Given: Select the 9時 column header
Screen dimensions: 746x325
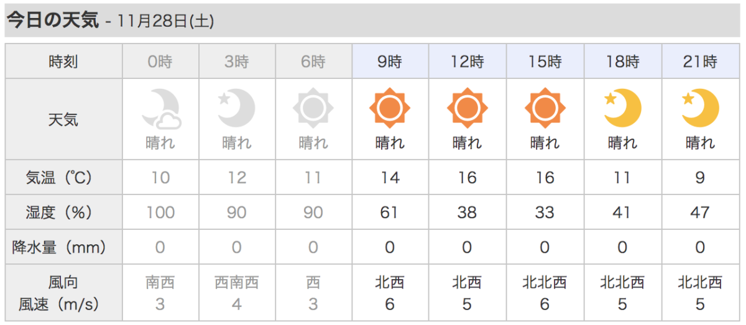Looking at the screenshot, I should (390, 62).
